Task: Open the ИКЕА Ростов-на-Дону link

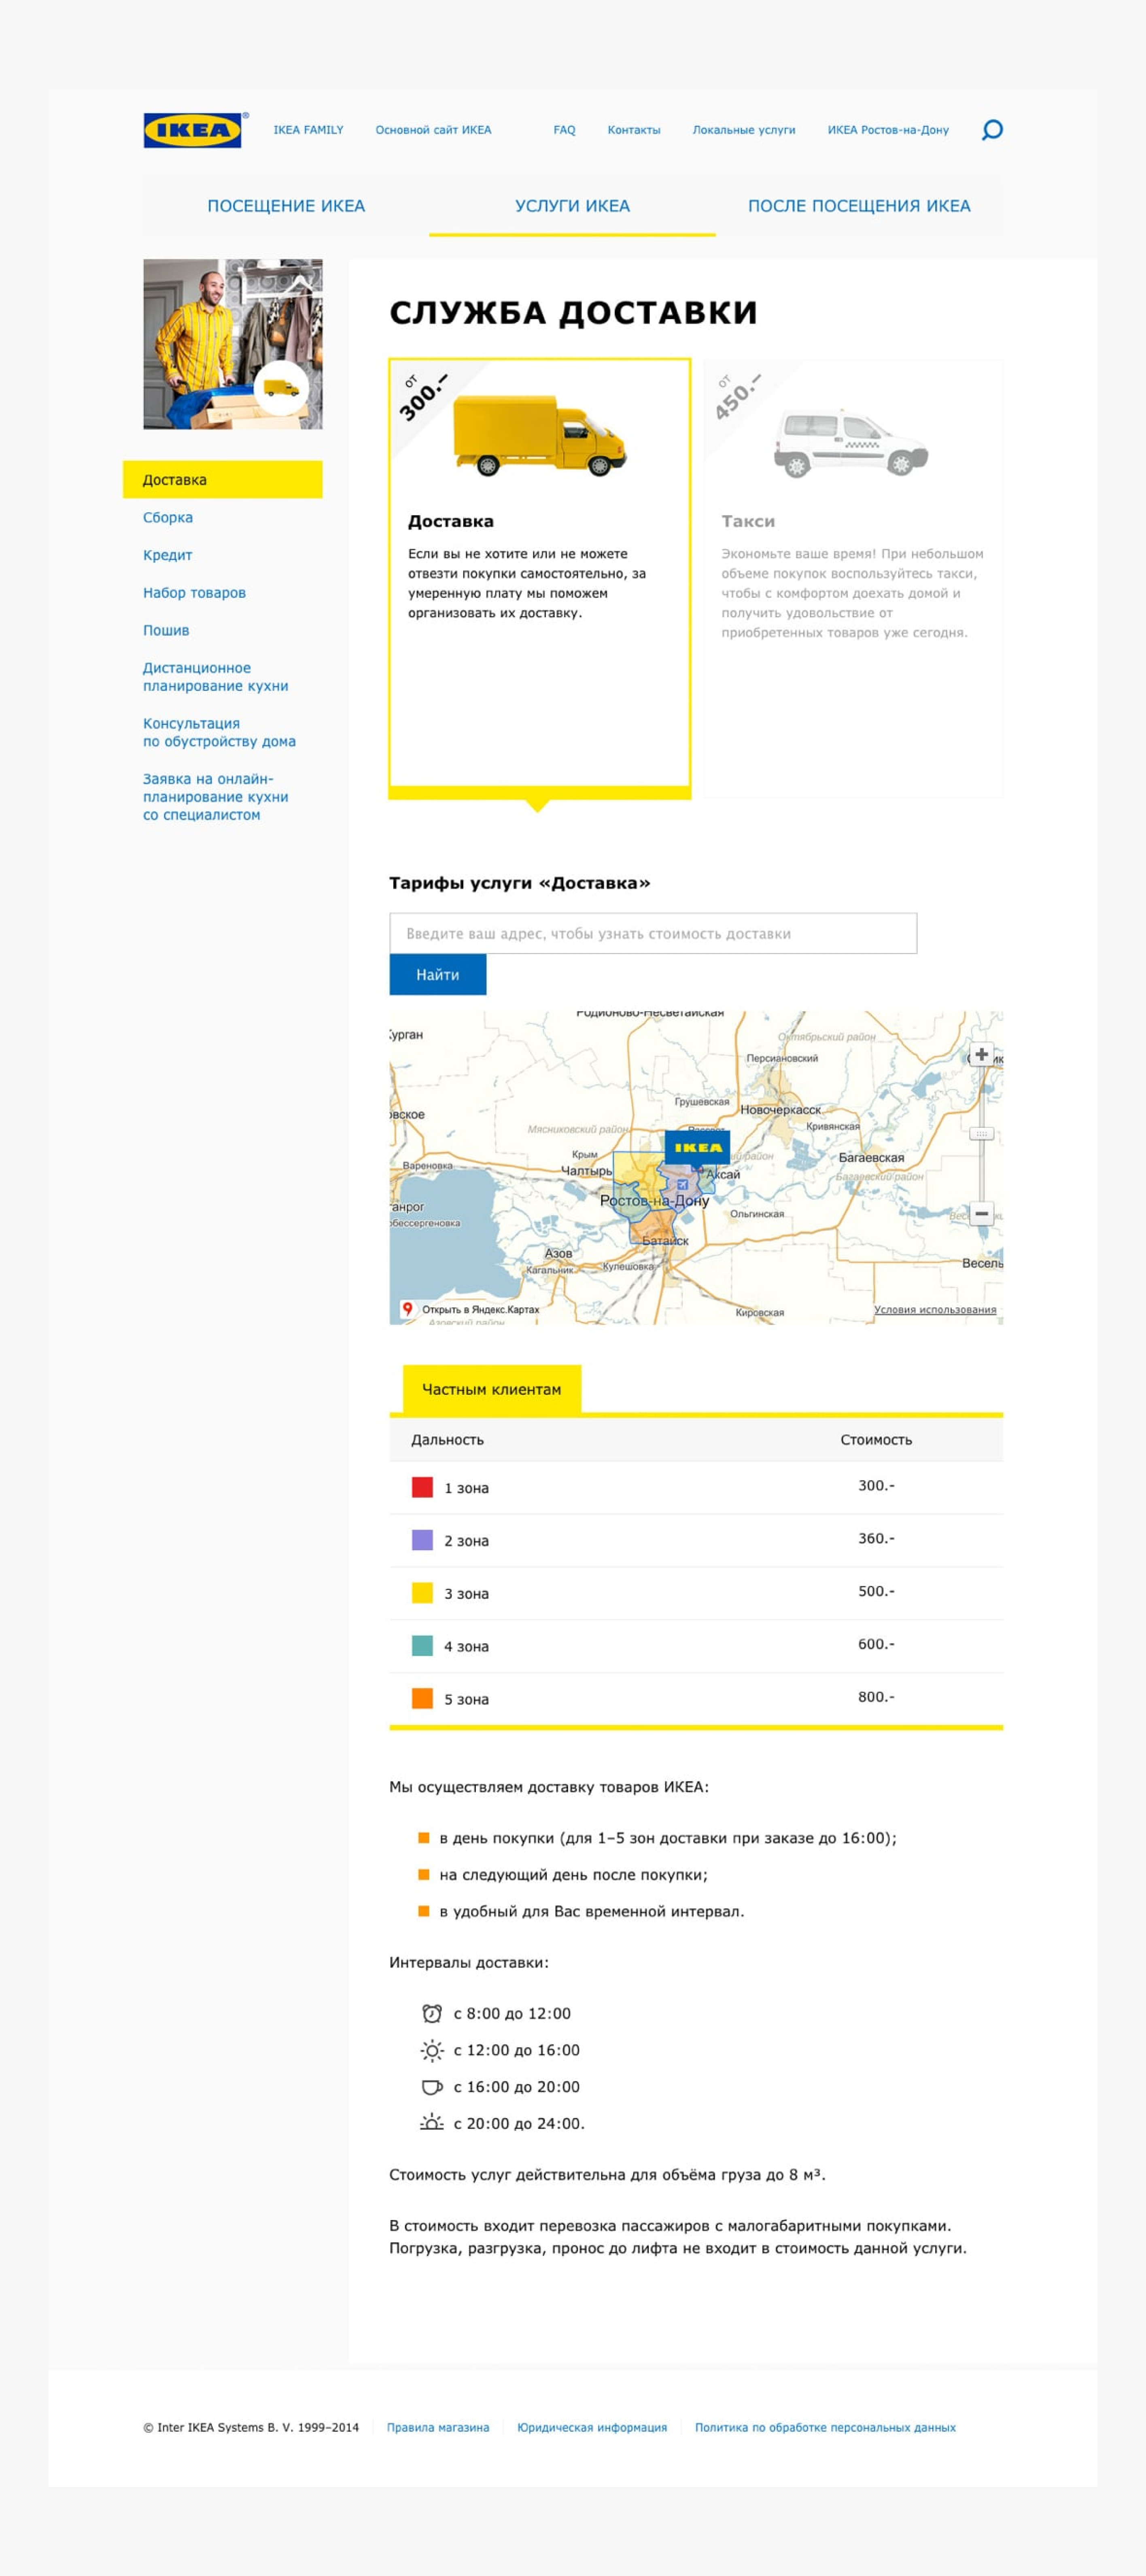Action: (x=888, y=130)
